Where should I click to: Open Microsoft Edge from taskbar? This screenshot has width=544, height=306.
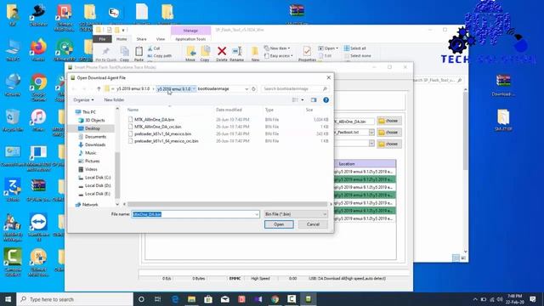pos(175,299)
